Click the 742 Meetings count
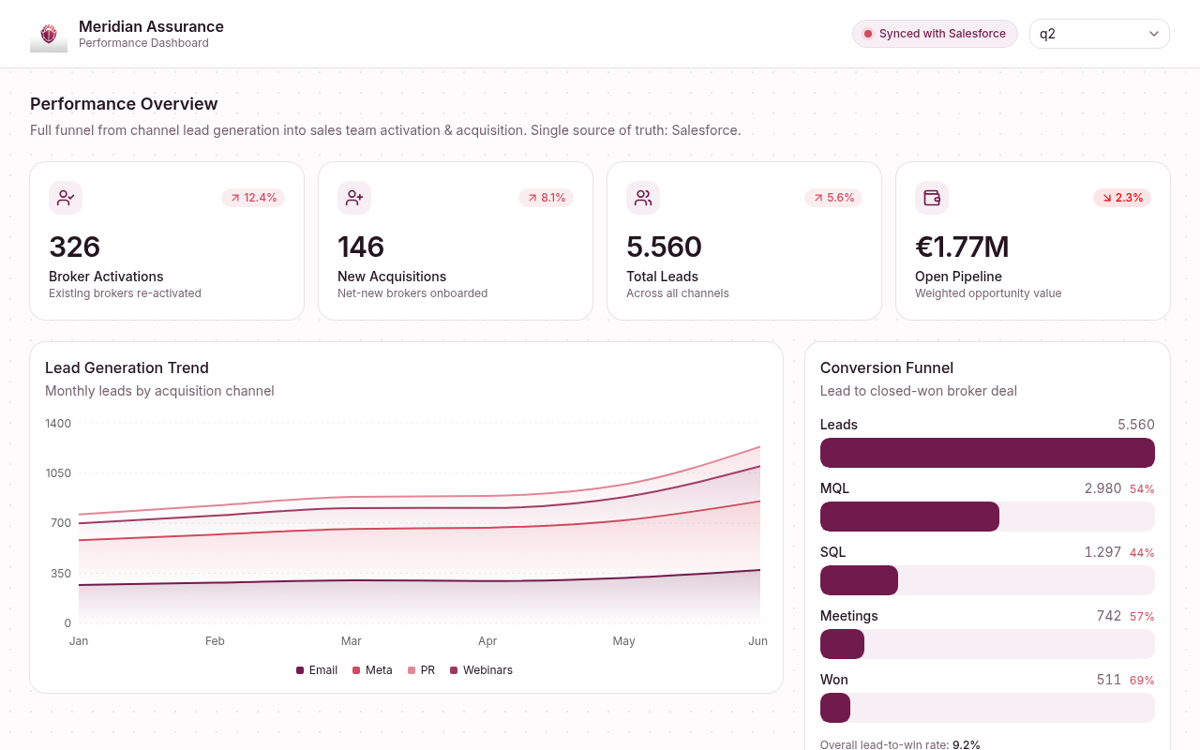1200x750 pixels. click(x=1109, y=616)
